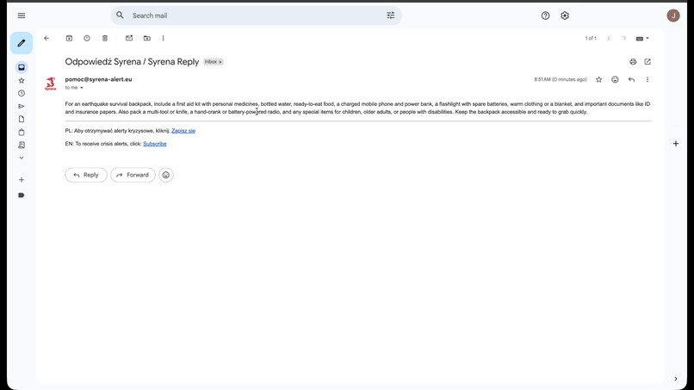Move email to folder icon
The height and width of the screenshot is (390, 694).
point(147,38)
